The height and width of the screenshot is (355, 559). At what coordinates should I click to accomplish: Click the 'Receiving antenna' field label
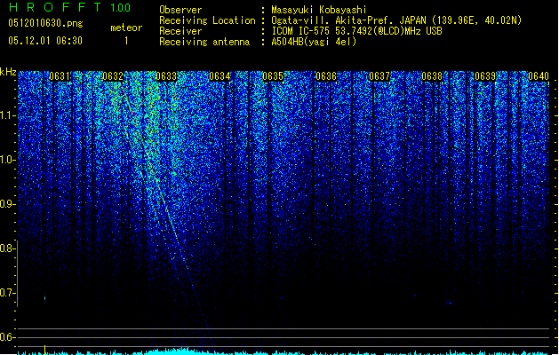(x=204, y=42)
